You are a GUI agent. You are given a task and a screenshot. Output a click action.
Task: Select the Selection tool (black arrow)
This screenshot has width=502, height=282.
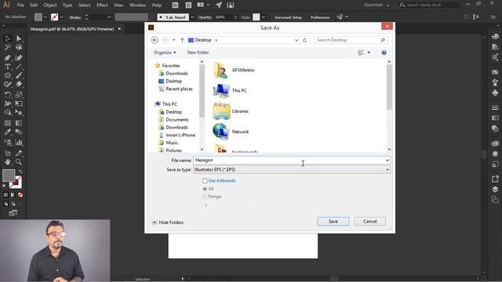(x=8, y=38)
